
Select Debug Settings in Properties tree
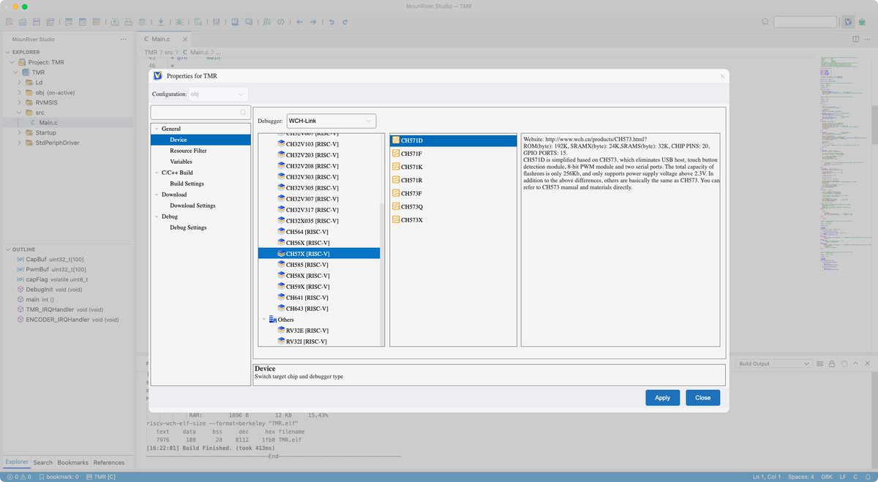coord(188,227)
